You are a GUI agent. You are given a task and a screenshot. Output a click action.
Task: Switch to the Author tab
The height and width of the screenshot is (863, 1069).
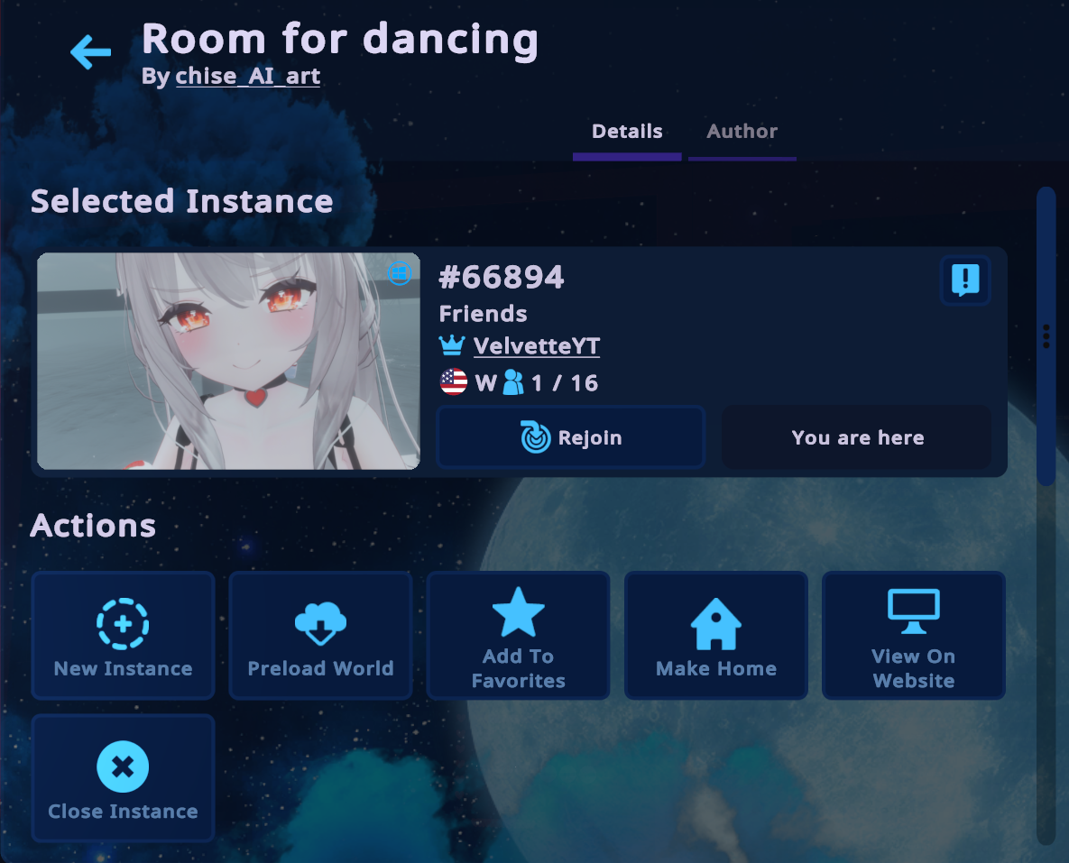point(742,135)
